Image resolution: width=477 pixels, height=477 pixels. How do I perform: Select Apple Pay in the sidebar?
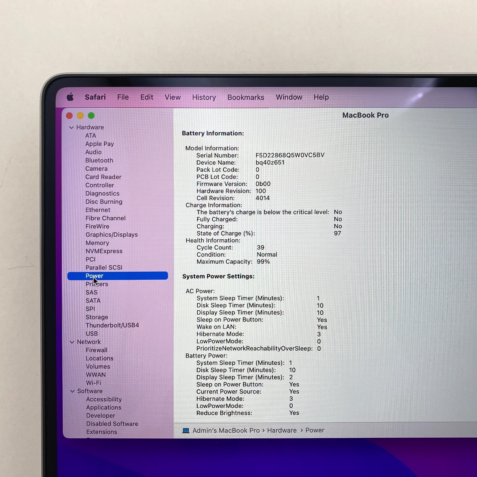100,144
